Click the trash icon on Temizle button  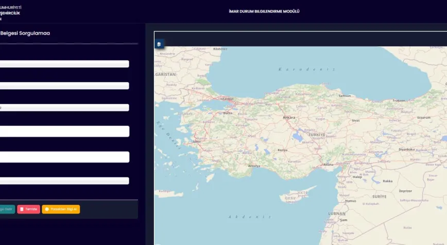[x=22, y=209]
